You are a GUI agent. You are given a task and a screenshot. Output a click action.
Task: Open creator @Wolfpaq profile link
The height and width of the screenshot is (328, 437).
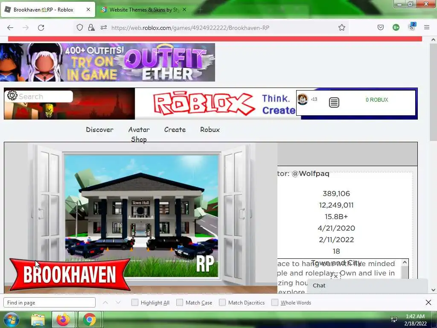[x=310, y=173]
